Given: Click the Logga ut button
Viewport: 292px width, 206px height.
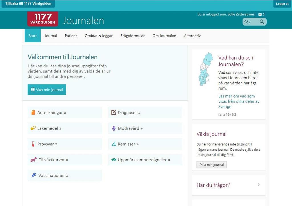Looking at the screenshot, I should pos(282,4).
